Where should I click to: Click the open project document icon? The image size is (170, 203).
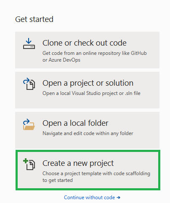pyautogui.click(x=29, y=84)
